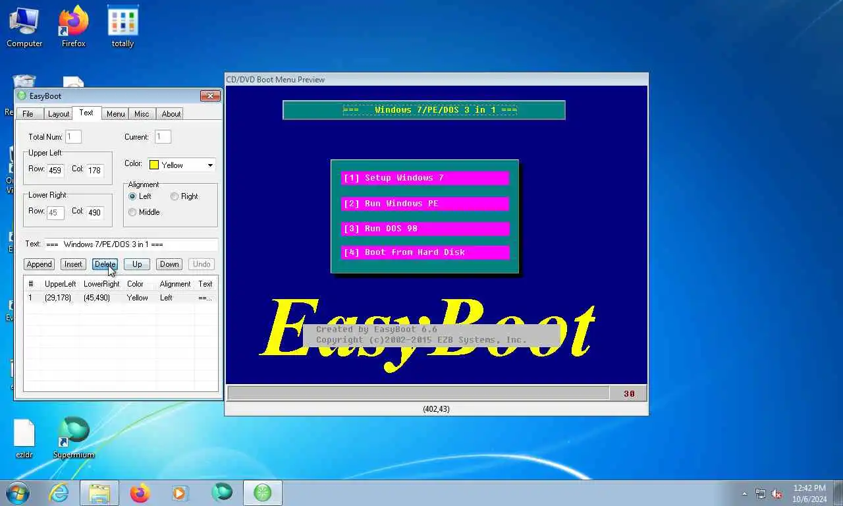Click the Down button

[169, 264]
